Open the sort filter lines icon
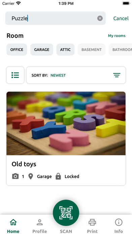Screen dimensions: 132x234 point(117,75)
